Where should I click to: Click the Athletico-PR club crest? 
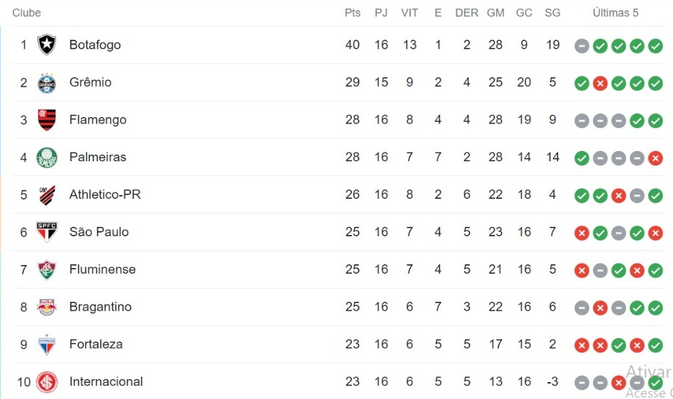pos(47,195)
